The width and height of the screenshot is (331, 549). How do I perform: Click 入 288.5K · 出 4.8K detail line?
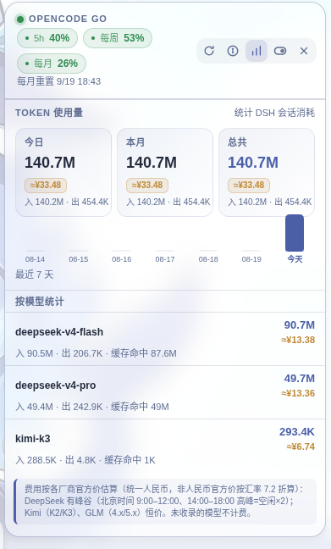coord(86,460)
